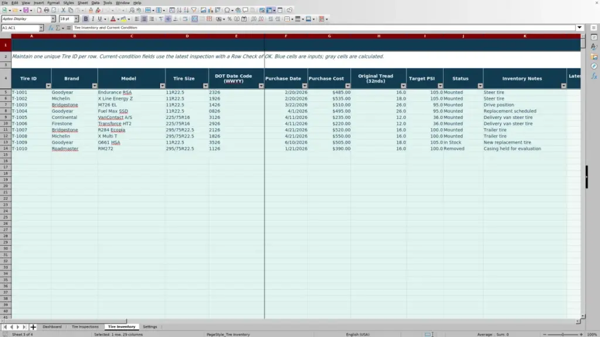This screenshot has height=337, width=600.
Task: Insert Image icon in toolbar
Action: click(x=203, y=11)
